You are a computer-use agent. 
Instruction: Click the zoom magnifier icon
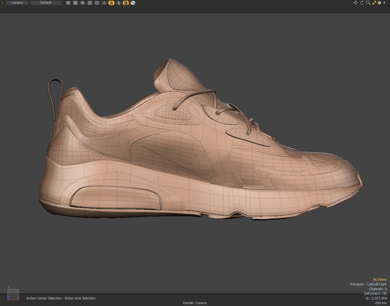click(x=368, y=3)
